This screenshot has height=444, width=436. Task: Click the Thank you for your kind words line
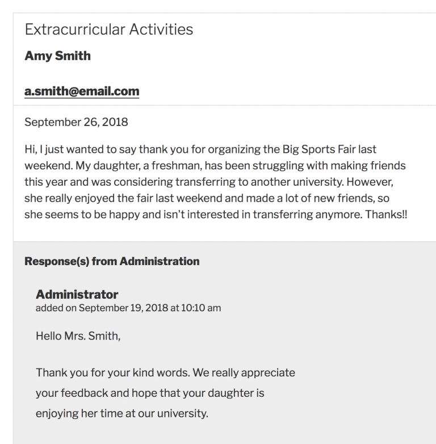pos(165,372)
